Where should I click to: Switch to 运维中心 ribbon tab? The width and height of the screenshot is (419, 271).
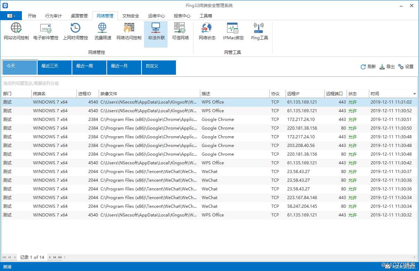(x=156, y=16)
